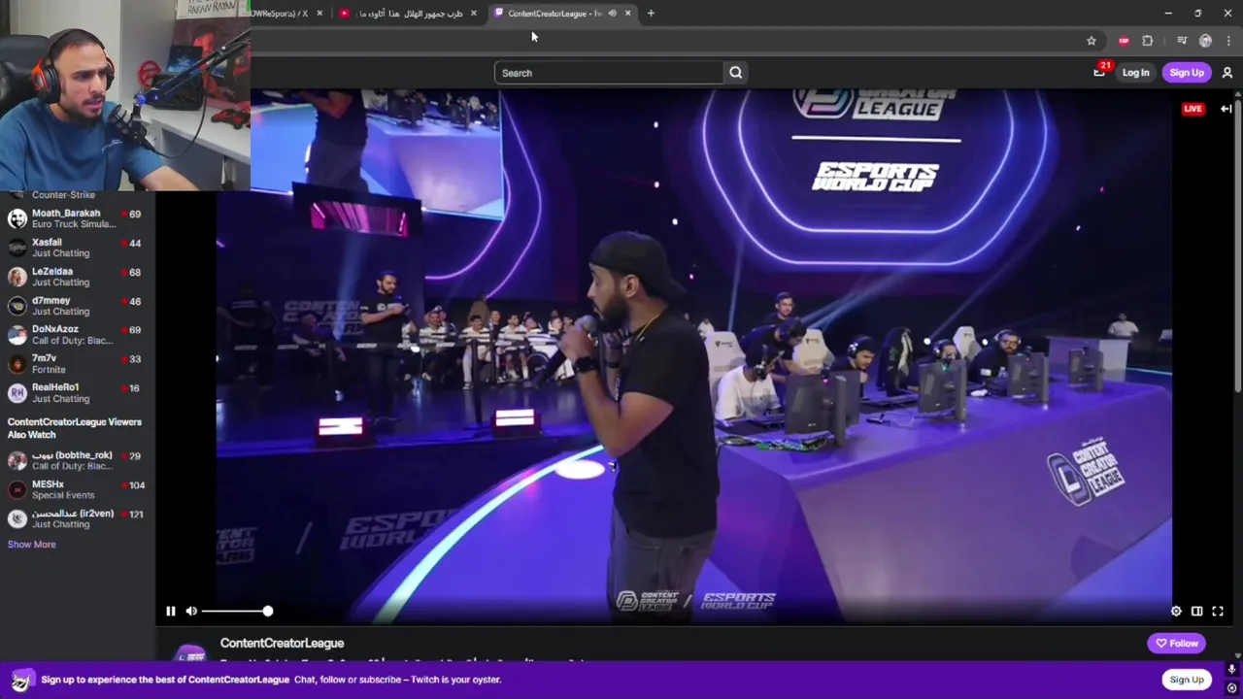1243x699 pixels.
Task: Open the notifications inbox with badge 21
Action: (1099, 72)
